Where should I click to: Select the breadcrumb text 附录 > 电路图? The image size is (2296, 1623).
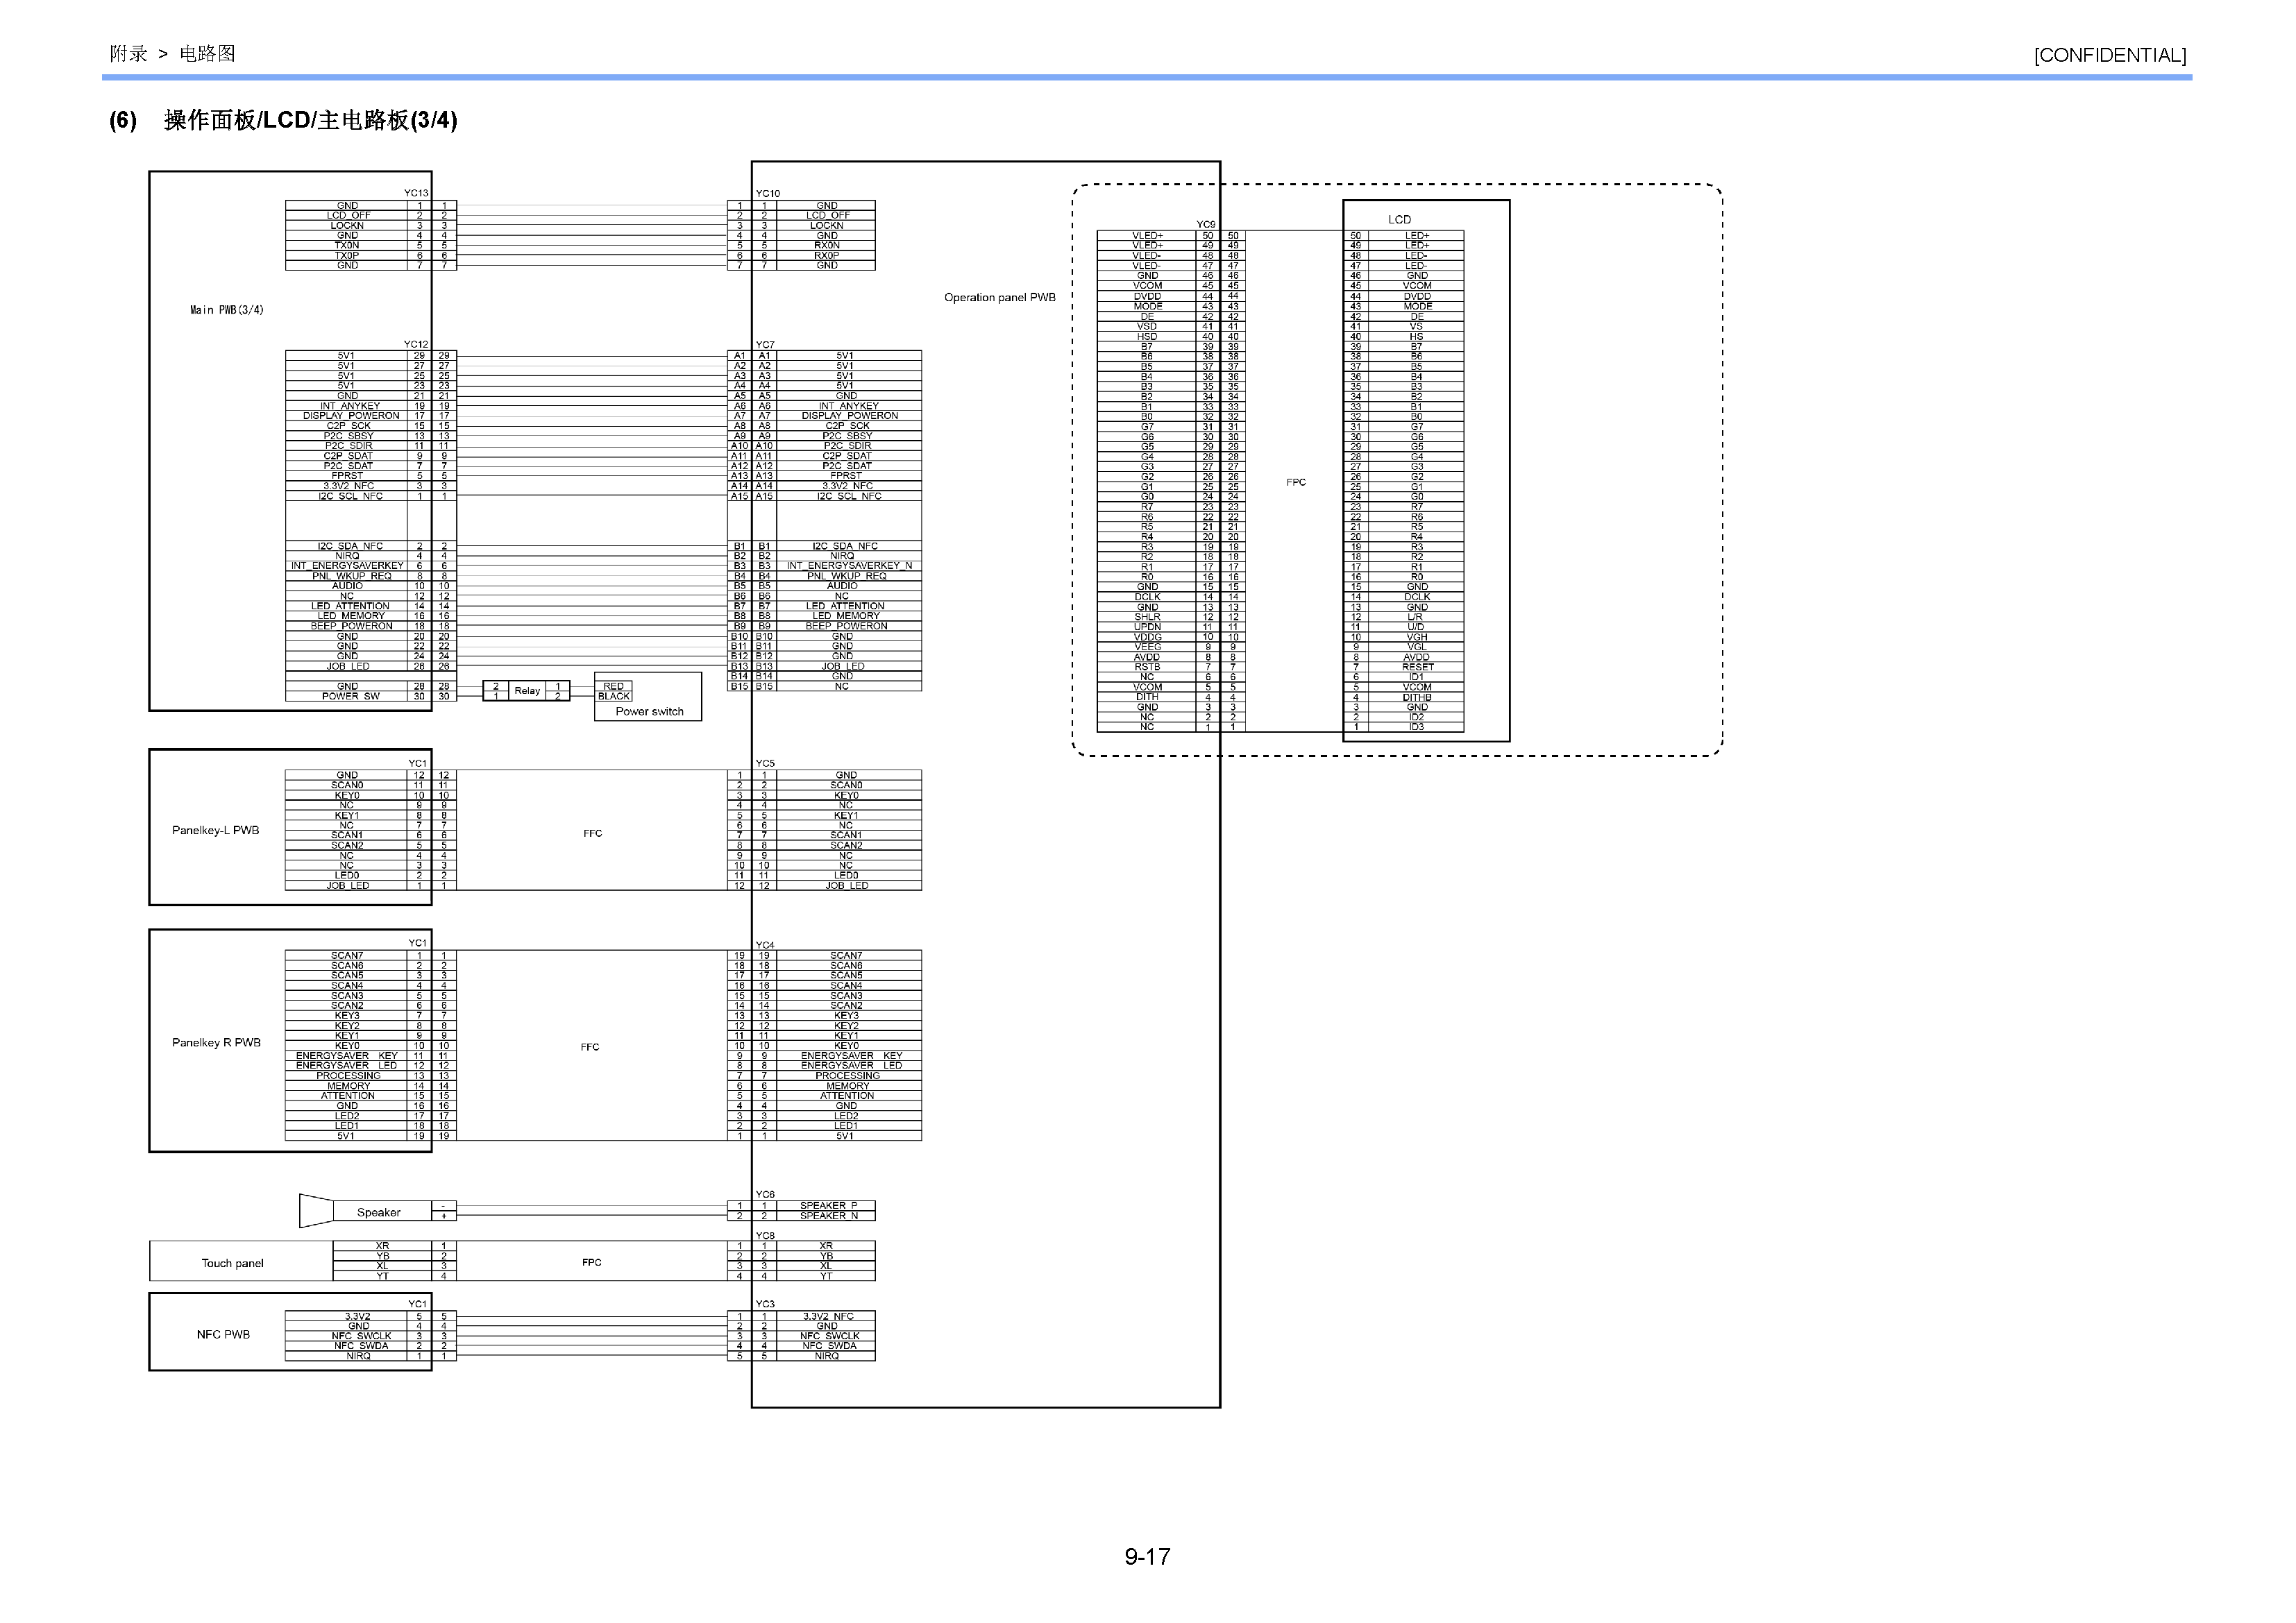[172, 54]
